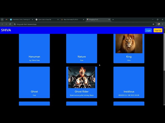Switch to the Open Links in New Tab tab
This screenshot has height=123, width=165.
click(x=47, y=19)
